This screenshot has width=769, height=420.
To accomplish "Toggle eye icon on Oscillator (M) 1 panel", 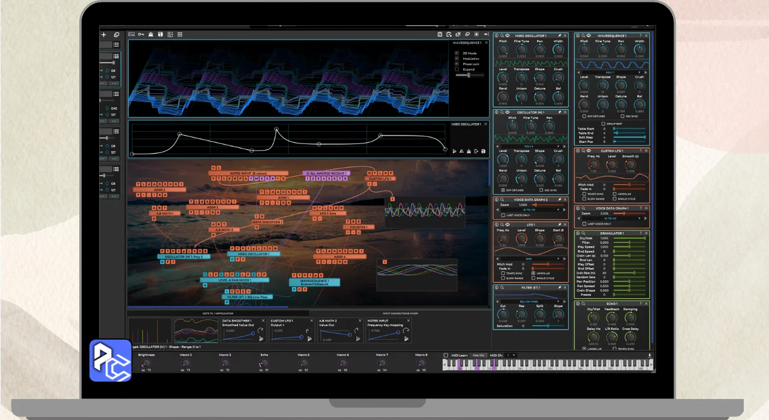I will coord(508,112).
